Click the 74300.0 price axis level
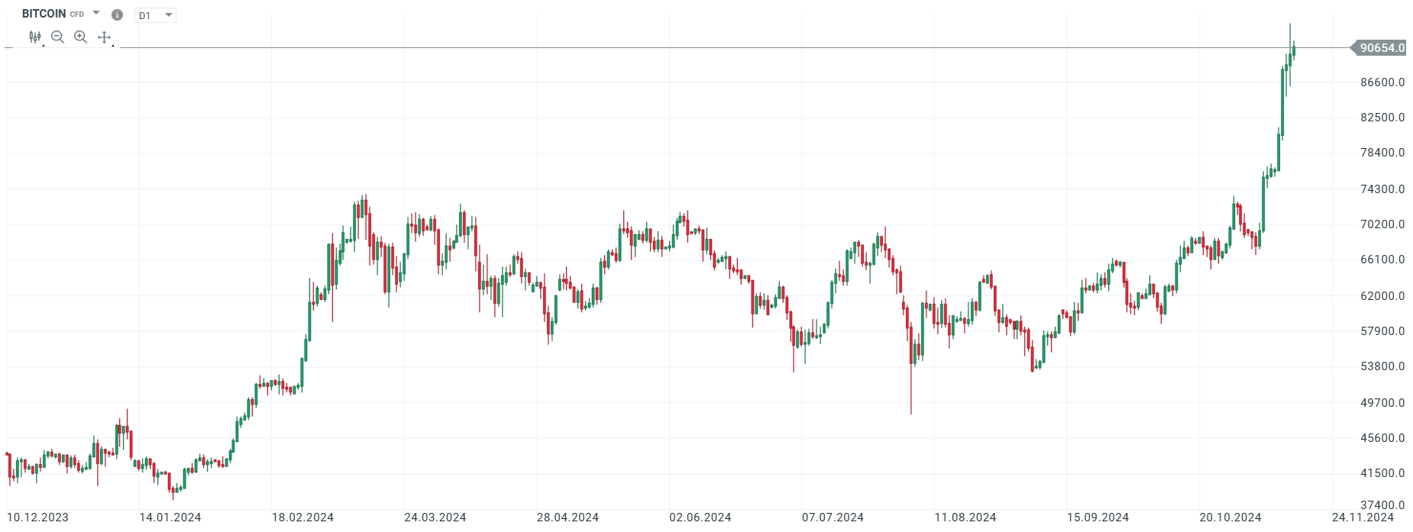This screenshot has width=1413, height=532. tap(1382, 189)
